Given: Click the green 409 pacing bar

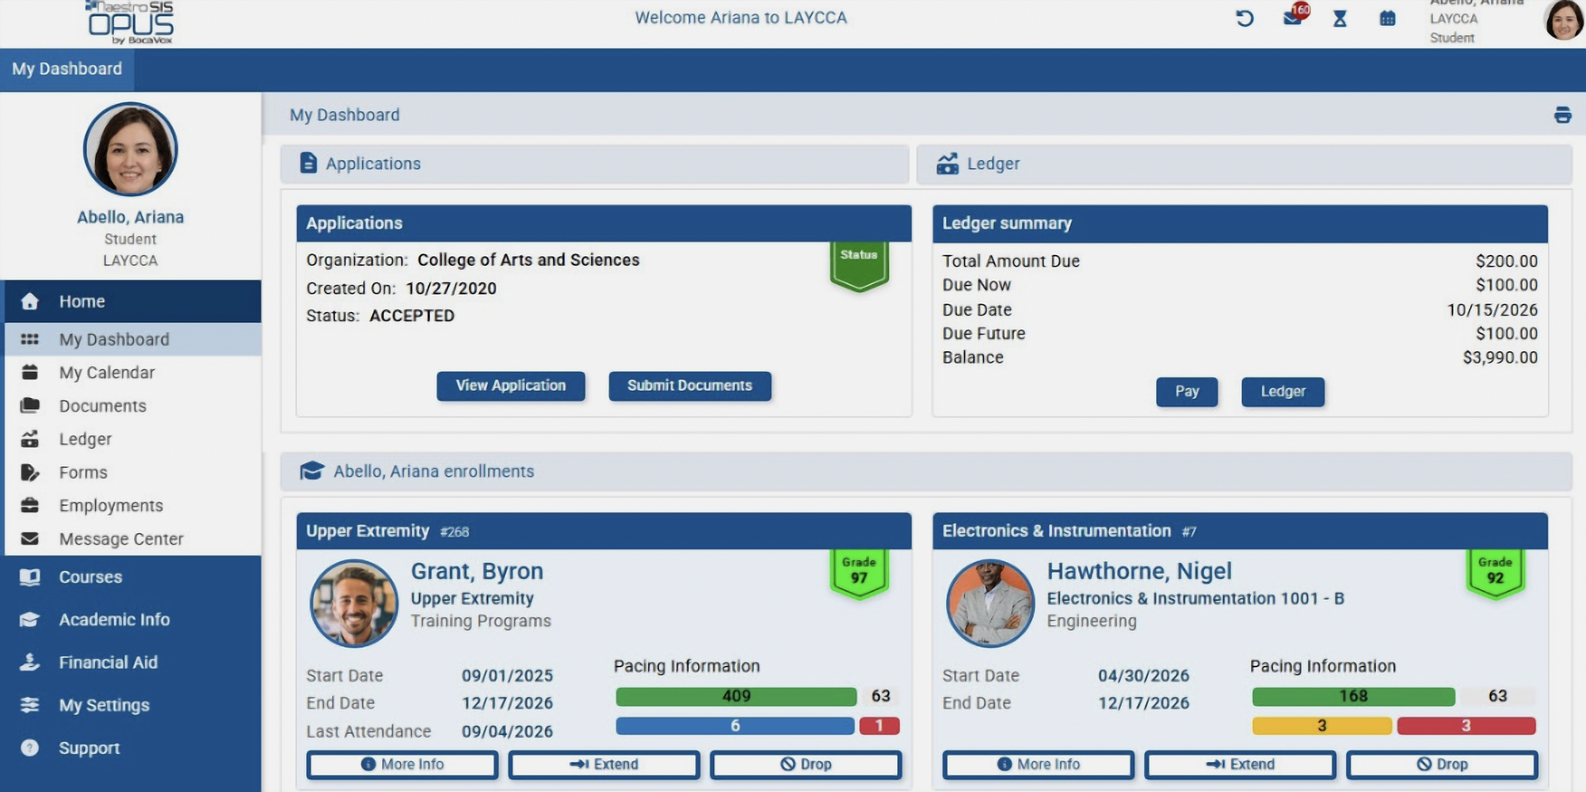Looking at the screenshot, I should pos(736,697).
